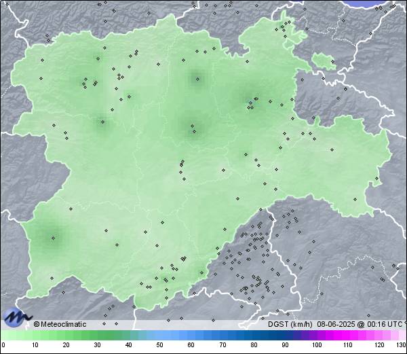This screenshot has width=407, height=354.
Task: Click the 08-06-2025 date stamp
Action: point(336,324)
